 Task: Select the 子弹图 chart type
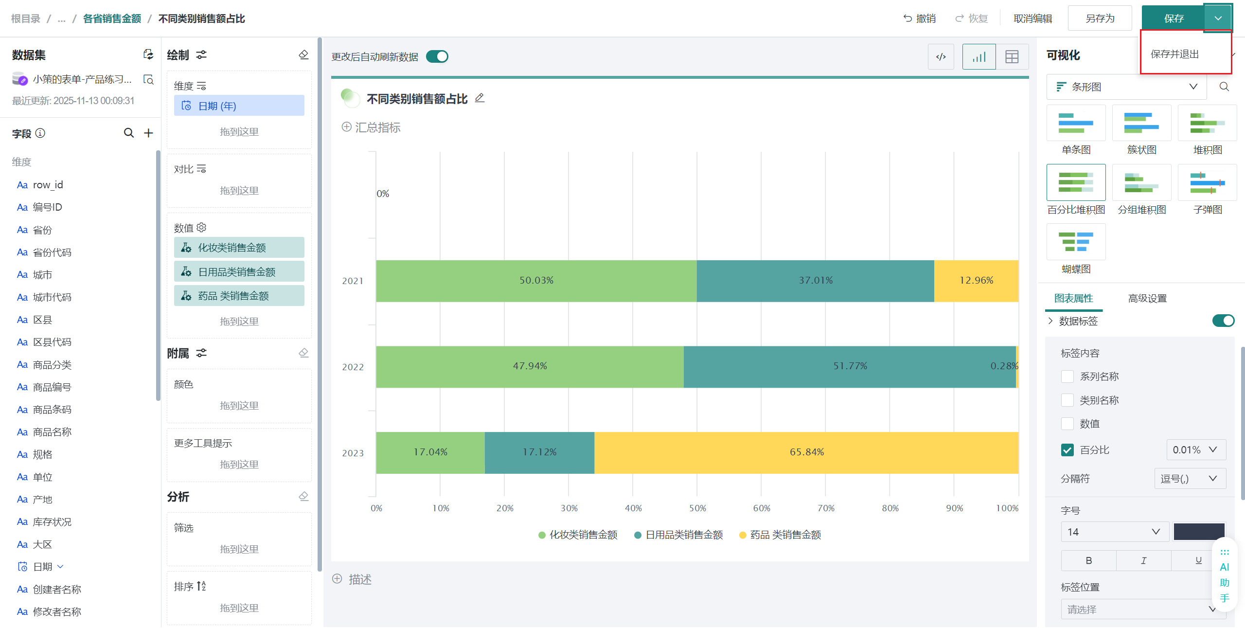(1207, 183)
